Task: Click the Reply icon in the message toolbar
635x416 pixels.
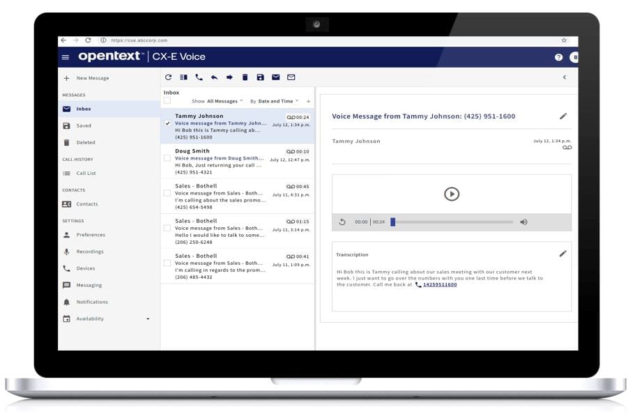Action: (x=215, y=77)
